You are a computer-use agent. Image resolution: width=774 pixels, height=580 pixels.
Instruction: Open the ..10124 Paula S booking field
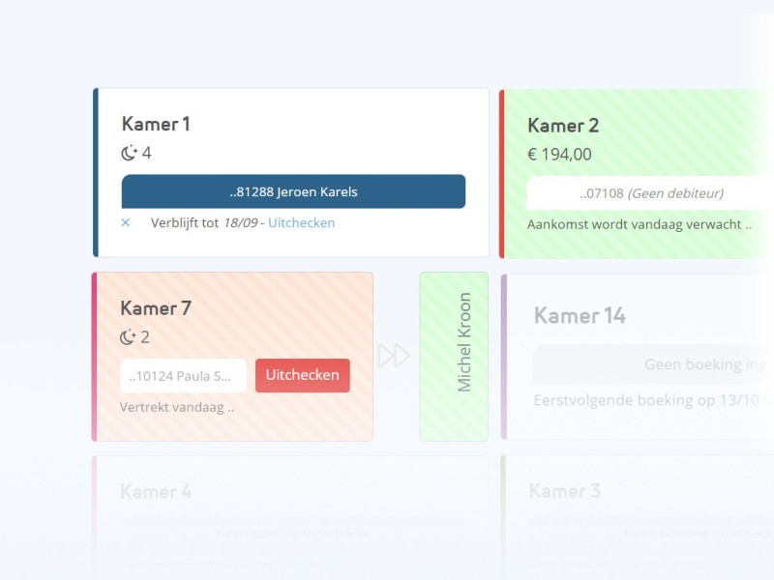point(183,375)
